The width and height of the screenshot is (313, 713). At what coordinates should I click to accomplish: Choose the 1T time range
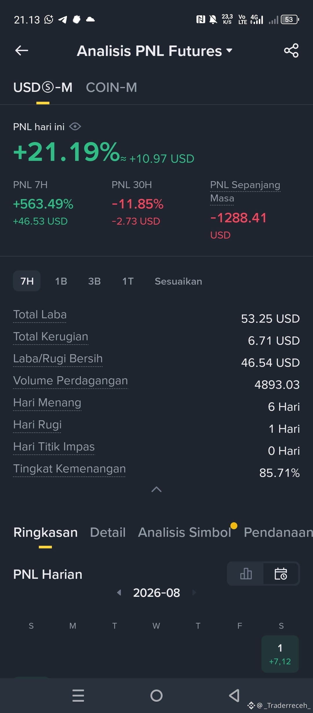128,281
